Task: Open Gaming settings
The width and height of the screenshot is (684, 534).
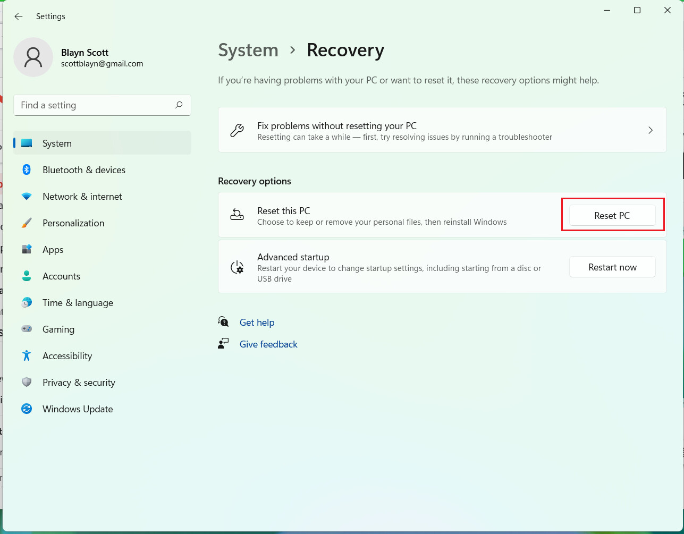Action: pyautogui.click(x=102, y=329)
